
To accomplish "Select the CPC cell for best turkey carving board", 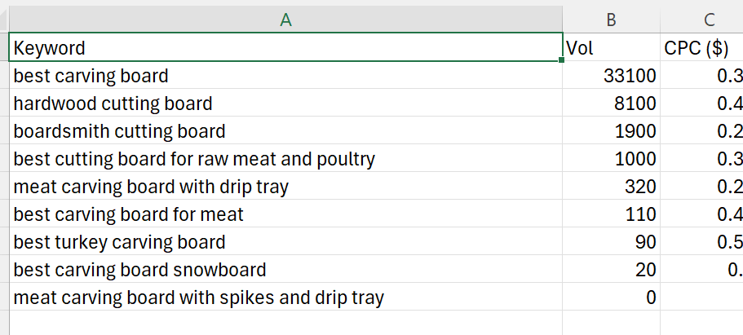I will click(x=701, y=242).
